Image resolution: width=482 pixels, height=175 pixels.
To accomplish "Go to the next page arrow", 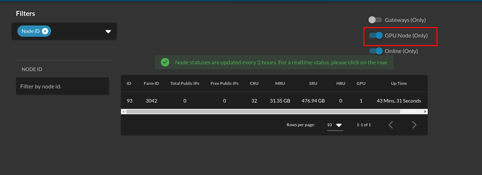I will click(414, 125).
